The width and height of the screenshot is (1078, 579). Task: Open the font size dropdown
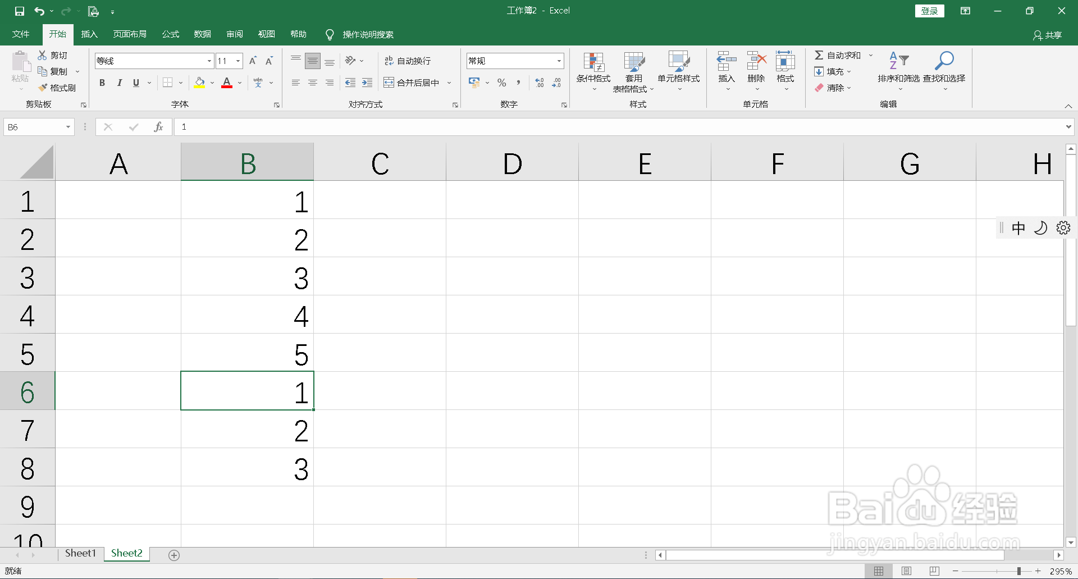click(238, 61)
